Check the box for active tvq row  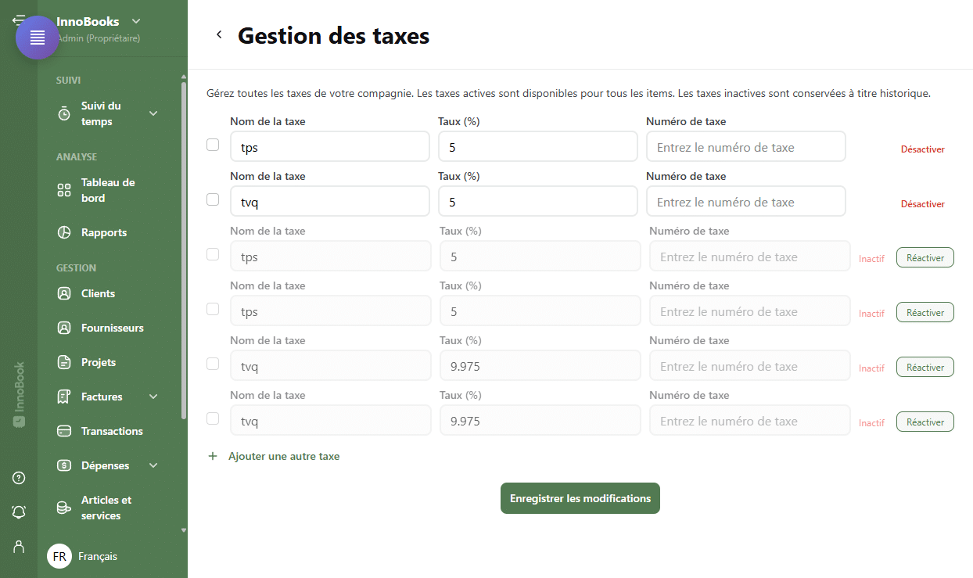(x=213, y=199)
